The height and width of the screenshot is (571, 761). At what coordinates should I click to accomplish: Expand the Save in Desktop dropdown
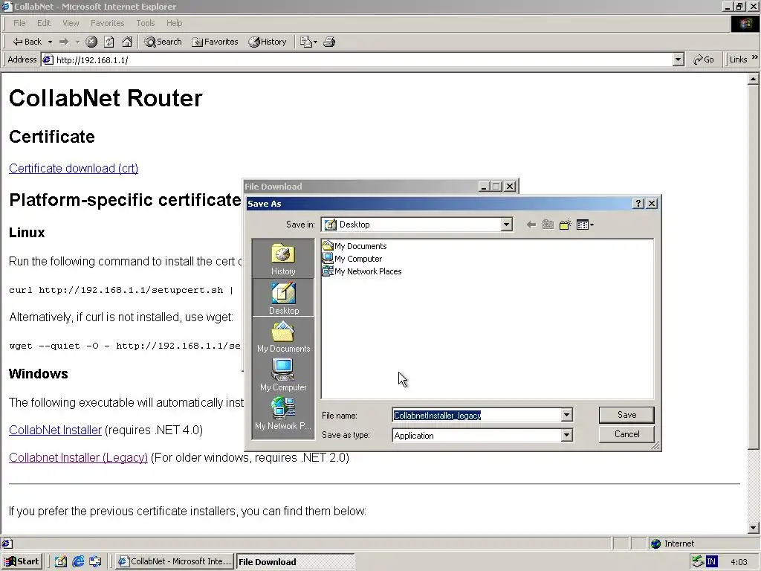(506, 225)
